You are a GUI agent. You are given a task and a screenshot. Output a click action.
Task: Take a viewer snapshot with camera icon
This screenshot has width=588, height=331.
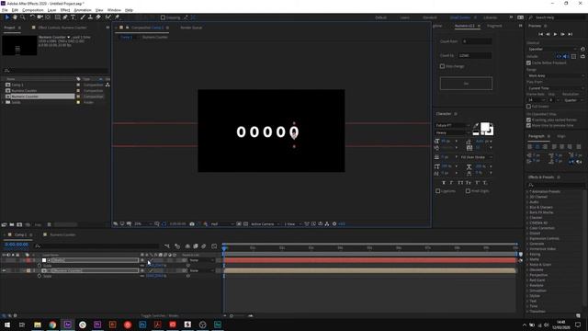192,224
